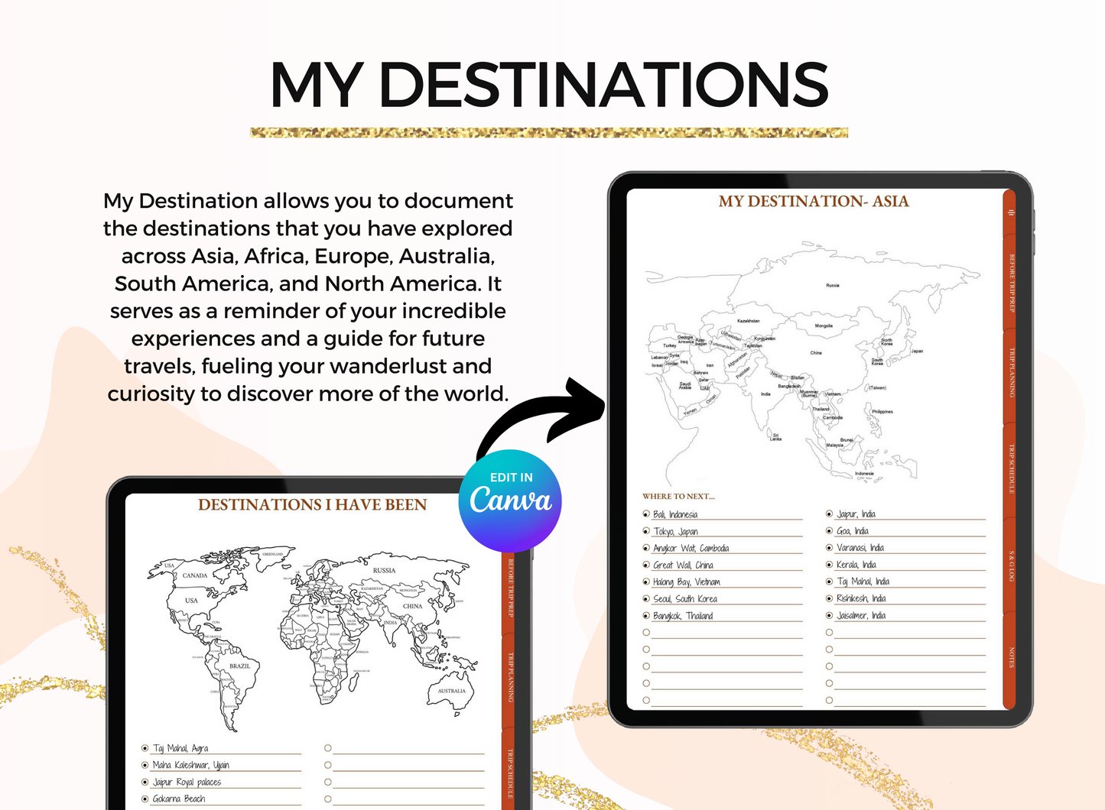
Task: Click the empty circle below Bangkok, Thailand
Action: (646, 632)
